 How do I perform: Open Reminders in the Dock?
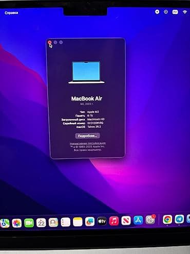66,222
